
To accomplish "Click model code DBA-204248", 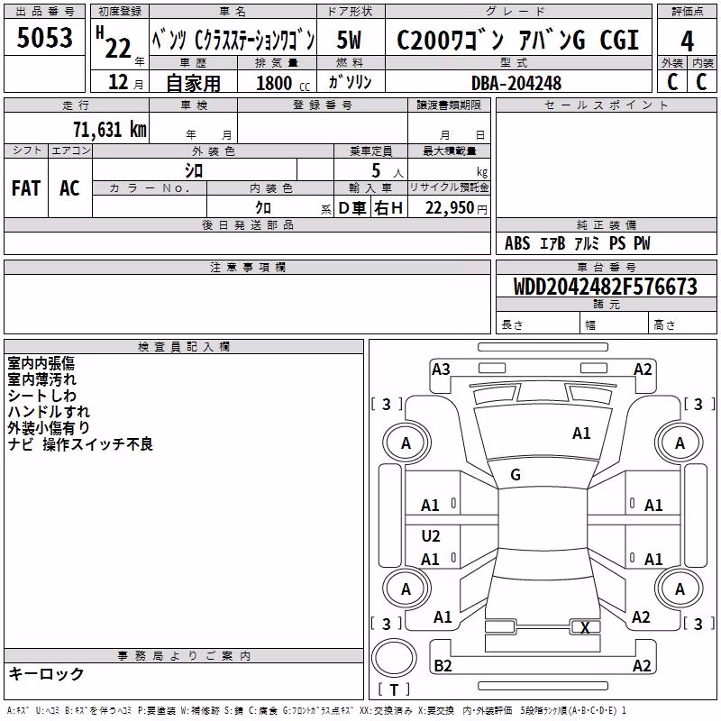I will pyautogui.click(x=516, y=83).
